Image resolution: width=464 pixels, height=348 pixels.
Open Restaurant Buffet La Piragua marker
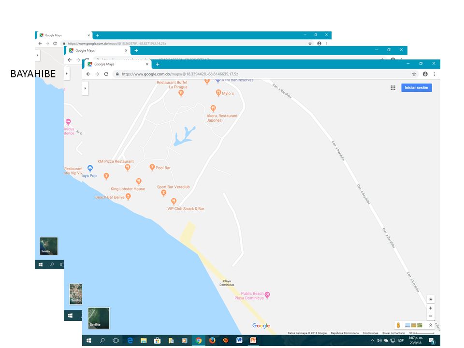pyautogui.click(x=181, y=93)
